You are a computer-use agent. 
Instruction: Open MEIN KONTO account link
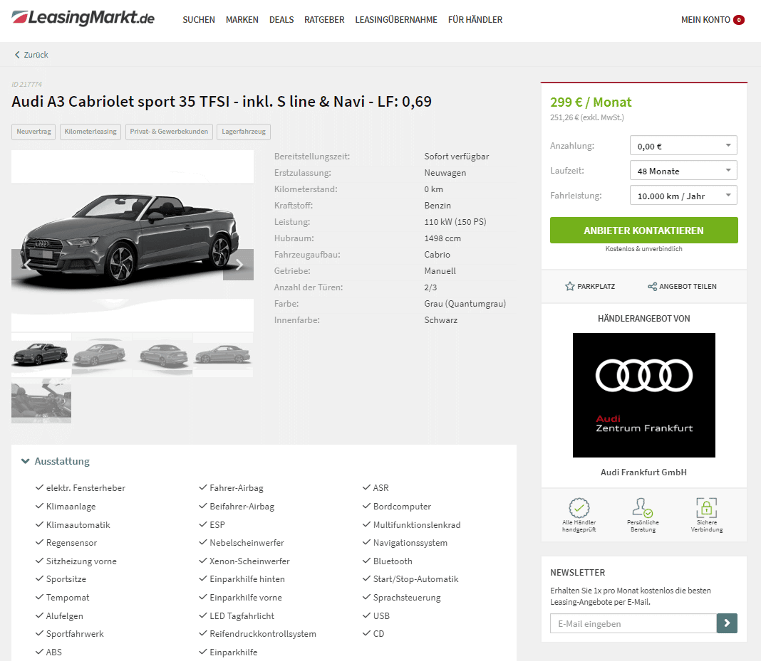click(x=705, y=20)
